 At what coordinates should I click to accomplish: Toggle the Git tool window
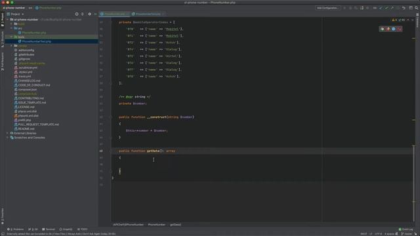pyautogui.click(x=33, y=229)
